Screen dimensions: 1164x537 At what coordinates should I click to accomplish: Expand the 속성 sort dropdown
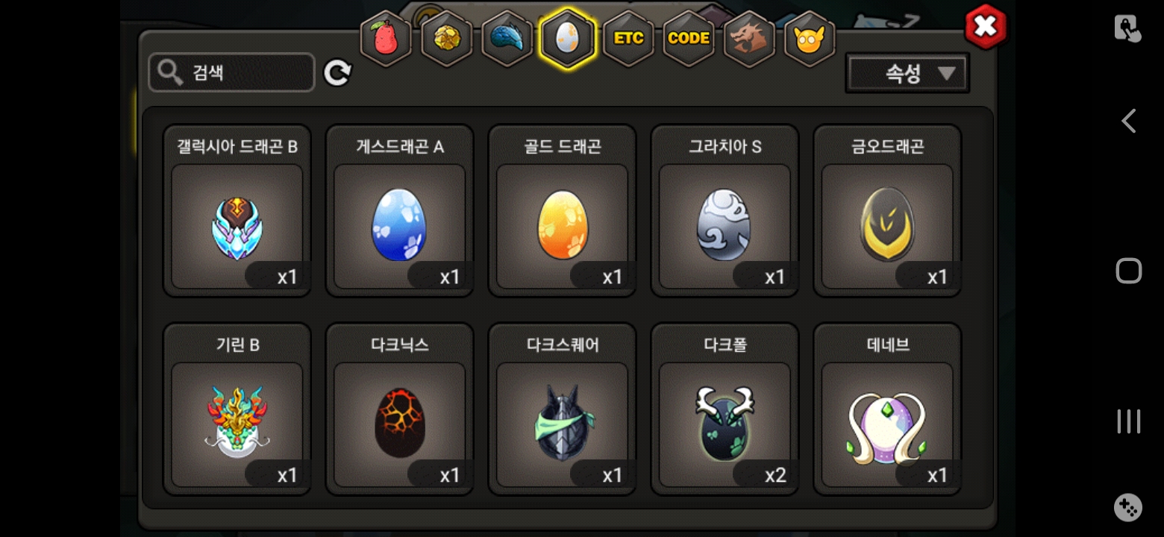907,73
